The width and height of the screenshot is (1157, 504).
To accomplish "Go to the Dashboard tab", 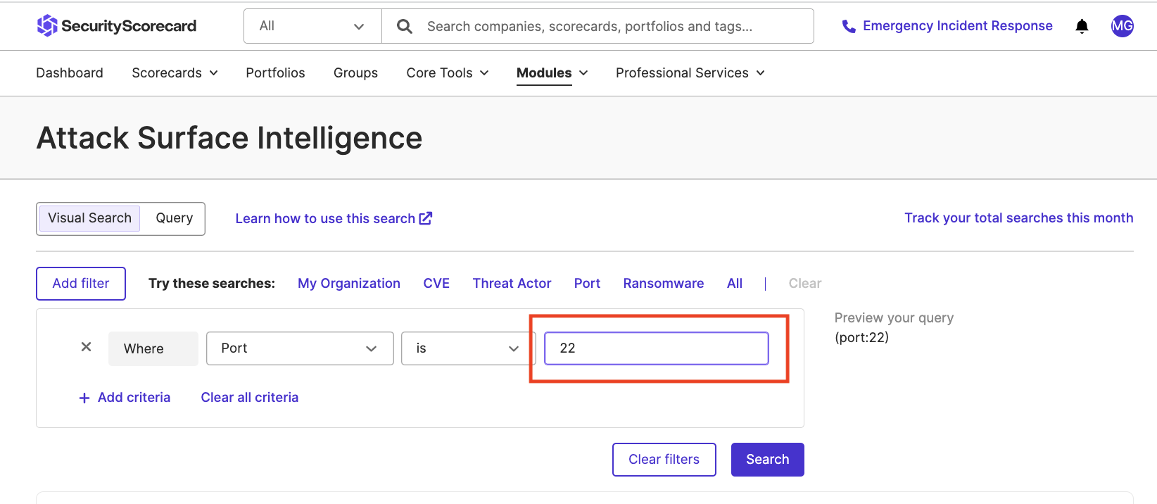I will click(70, 73).
